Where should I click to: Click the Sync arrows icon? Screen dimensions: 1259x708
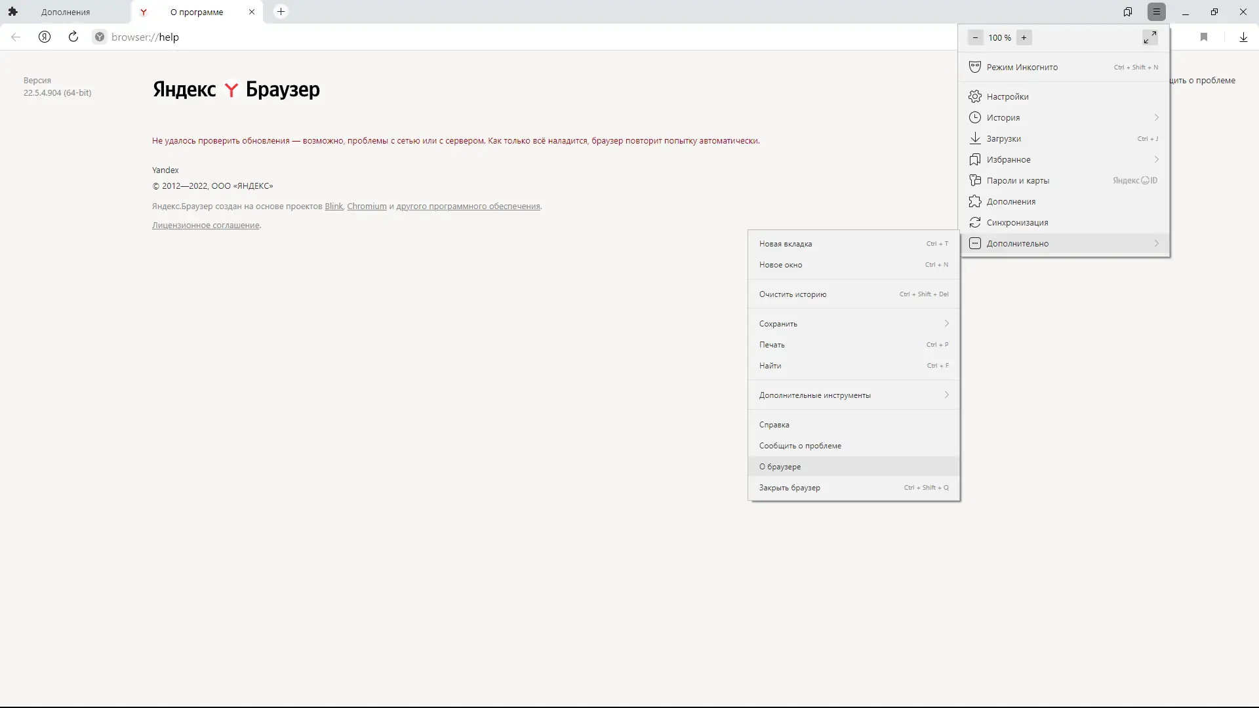(975, 222)
